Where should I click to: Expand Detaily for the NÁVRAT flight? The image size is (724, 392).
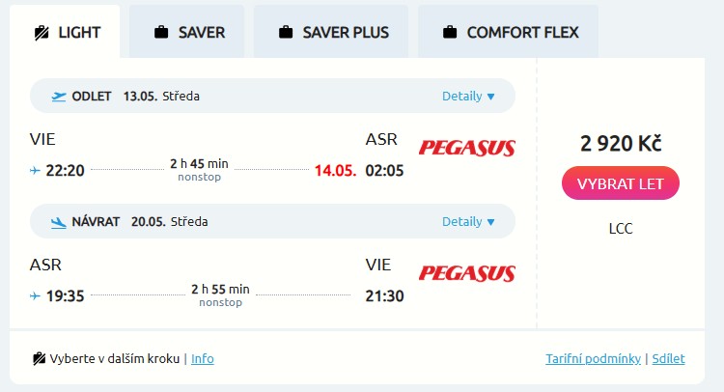coord(468,221)
